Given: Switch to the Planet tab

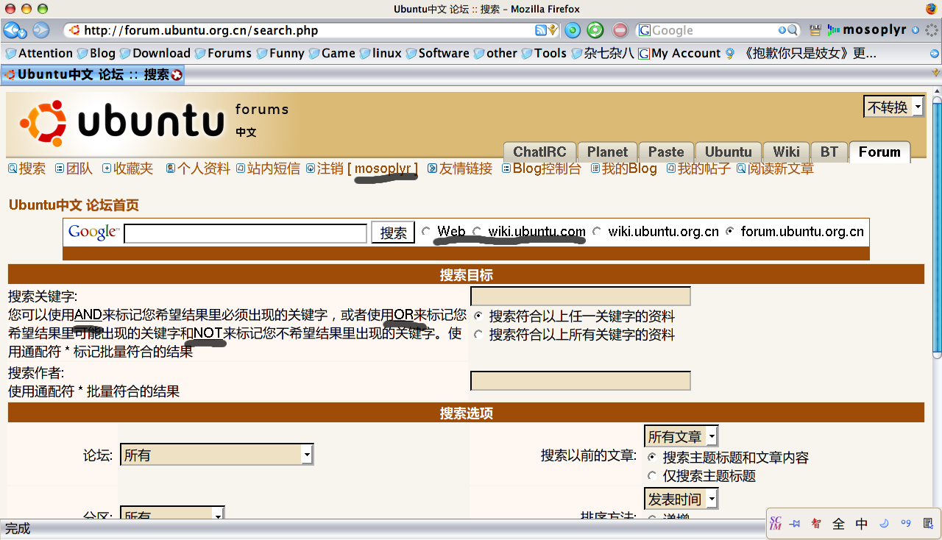Looking at the screenshot, I should pyautogui.click(x=607, y=152).
